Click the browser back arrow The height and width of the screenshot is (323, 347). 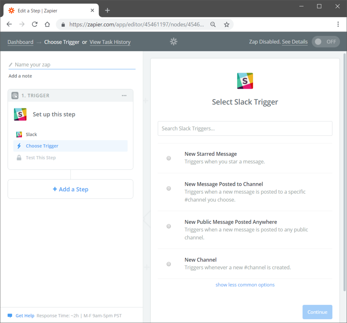pyautogui.click(x=9, y=24)
